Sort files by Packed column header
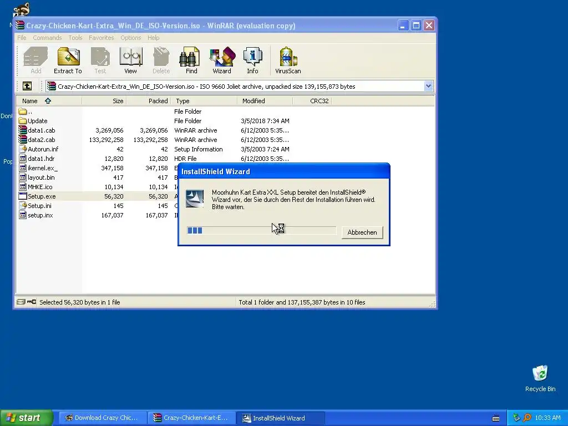The width and height of the screenshot is (568, 426). click(149, 101)
